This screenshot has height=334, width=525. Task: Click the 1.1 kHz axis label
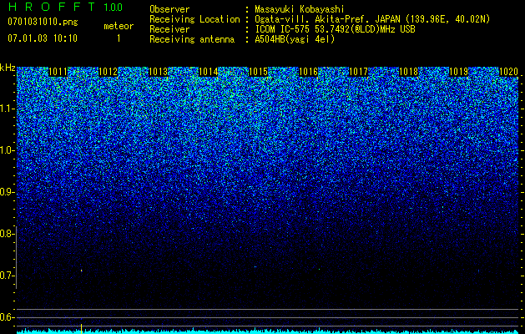pyautogui.click(x=7, y=109)
